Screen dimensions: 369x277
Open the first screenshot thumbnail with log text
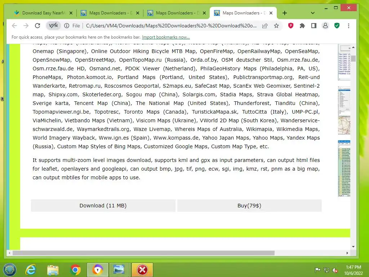tap(344, 62)
